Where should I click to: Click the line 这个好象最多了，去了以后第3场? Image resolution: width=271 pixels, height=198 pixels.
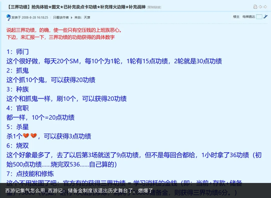click(x=134, y=155)
